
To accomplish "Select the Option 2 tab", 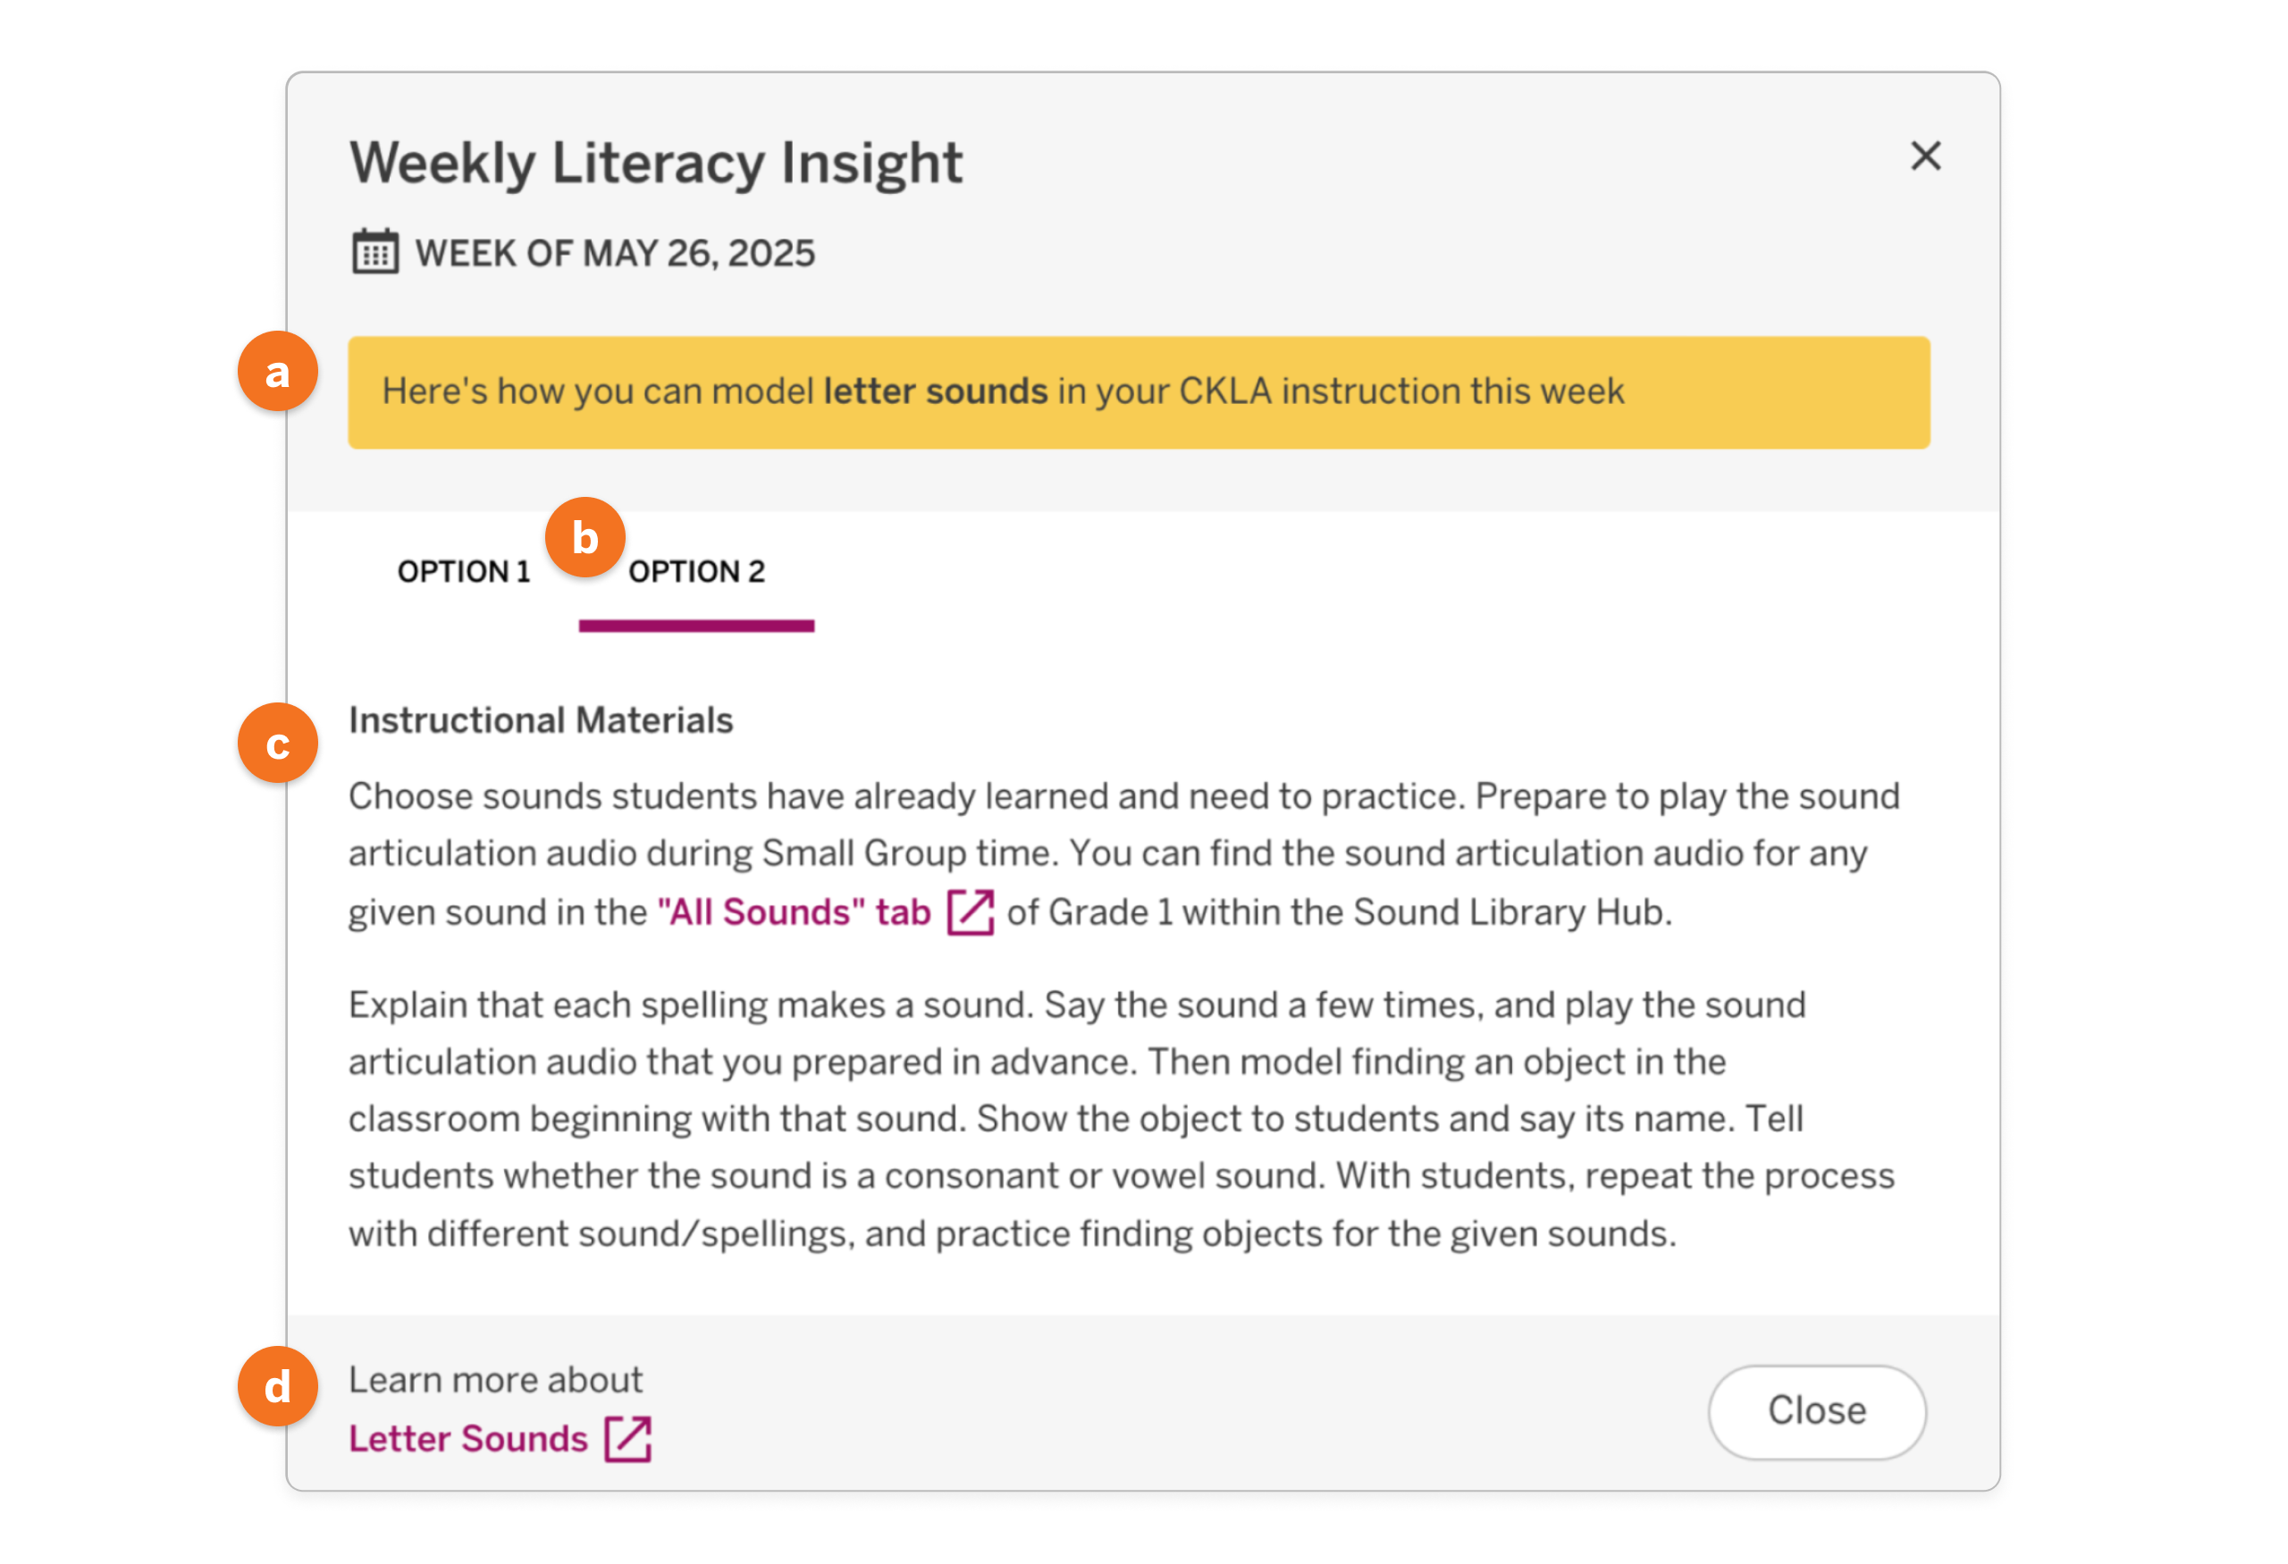I will coord(697,572).
